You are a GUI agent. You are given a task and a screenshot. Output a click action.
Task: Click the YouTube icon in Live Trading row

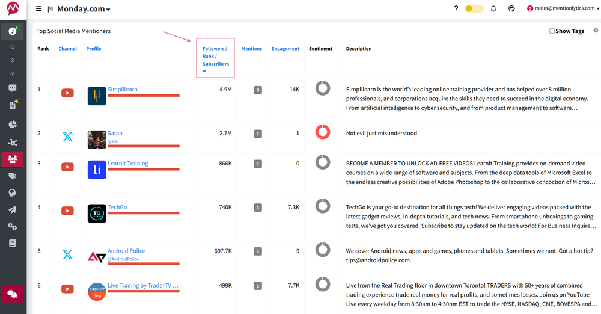coord(67,289)
